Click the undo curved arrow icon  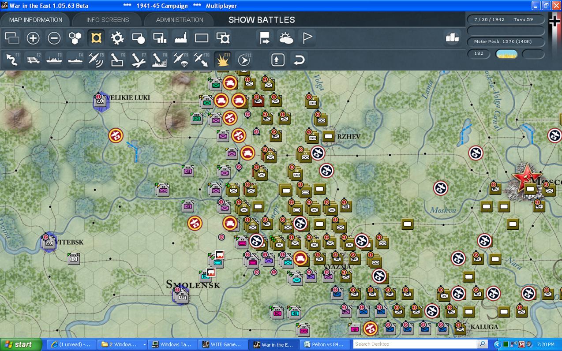299,60
